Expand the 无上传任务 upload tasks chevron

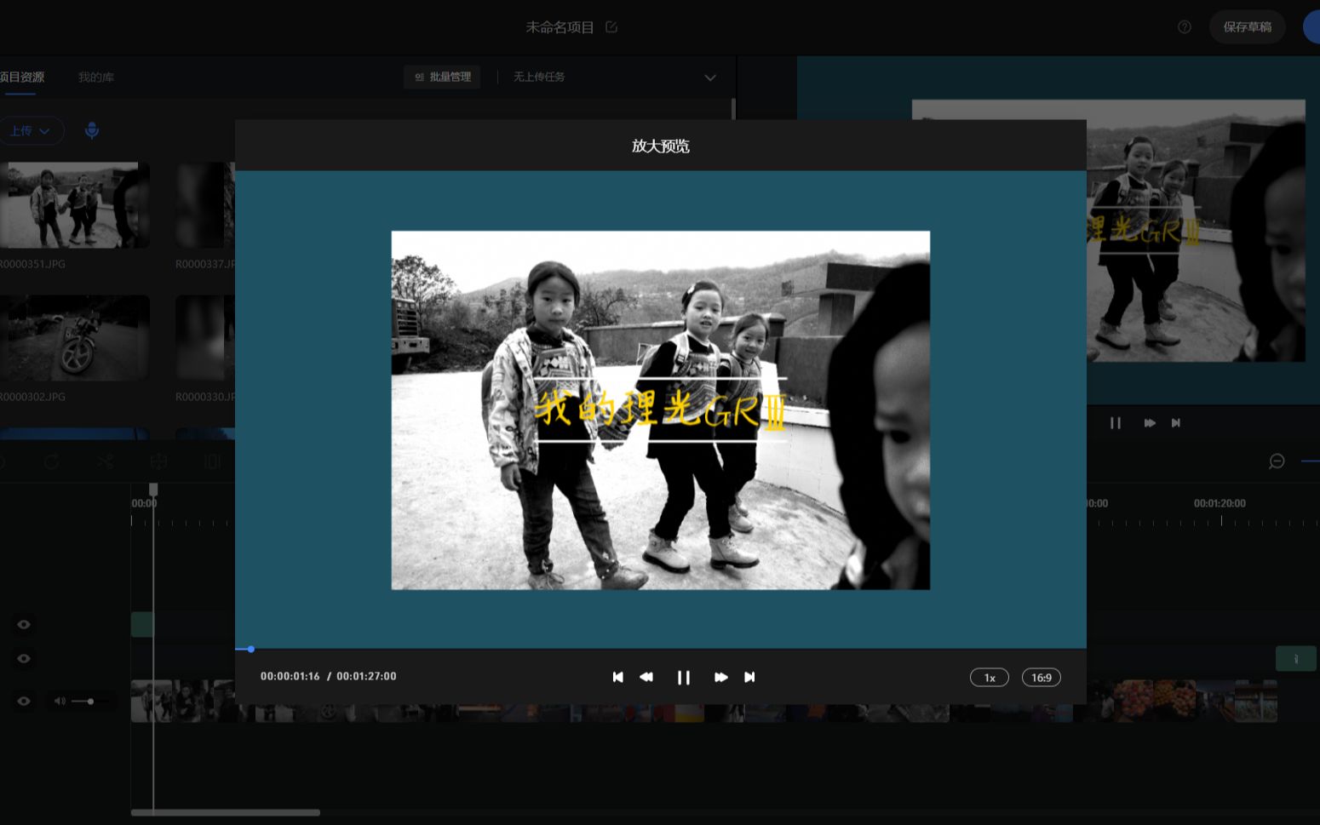click(710, 77)
